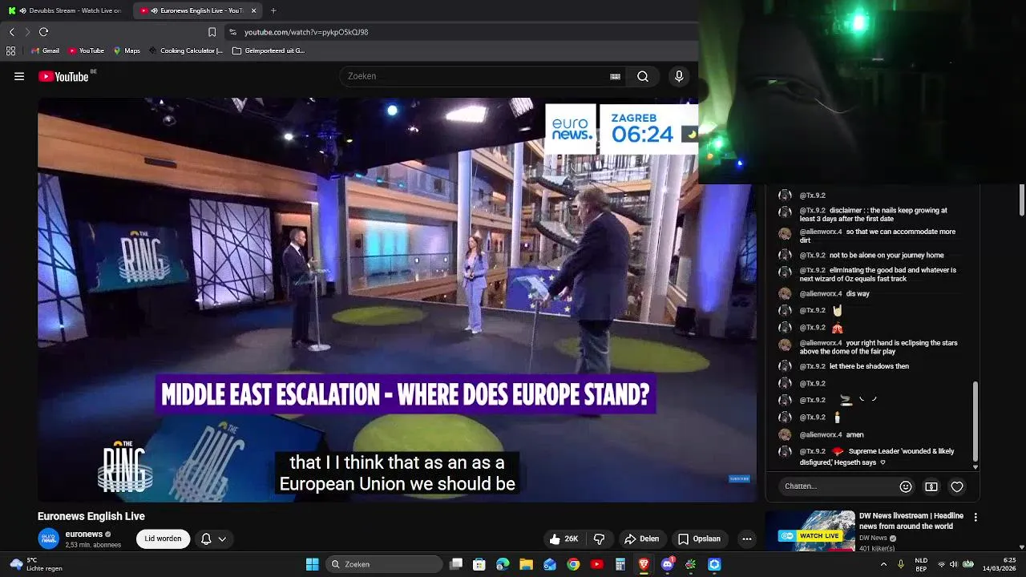Start voice search with the microphone
This screenshot has width=1026, height=577.
(x=679, y=76)
